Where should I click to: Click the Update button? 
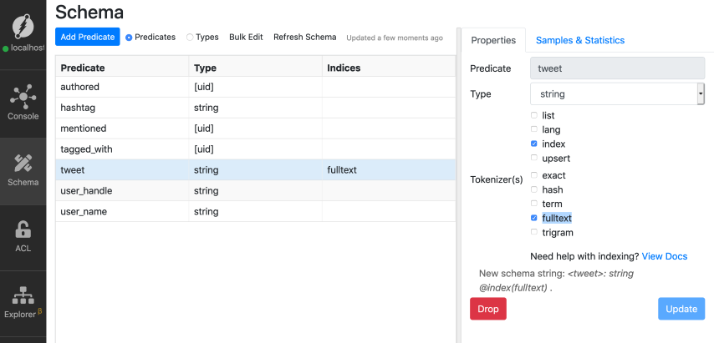click(681, 309)
